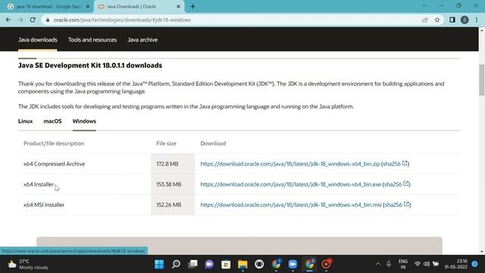This screenshot has width=485, height=273.
Task: Show hidden system tray icons
Action: [377, 264]
